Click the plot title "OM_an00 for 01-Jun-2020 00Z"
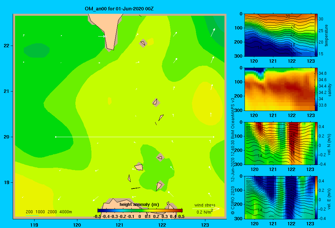Viewport: 335px width, 228px height. [119, 9]
